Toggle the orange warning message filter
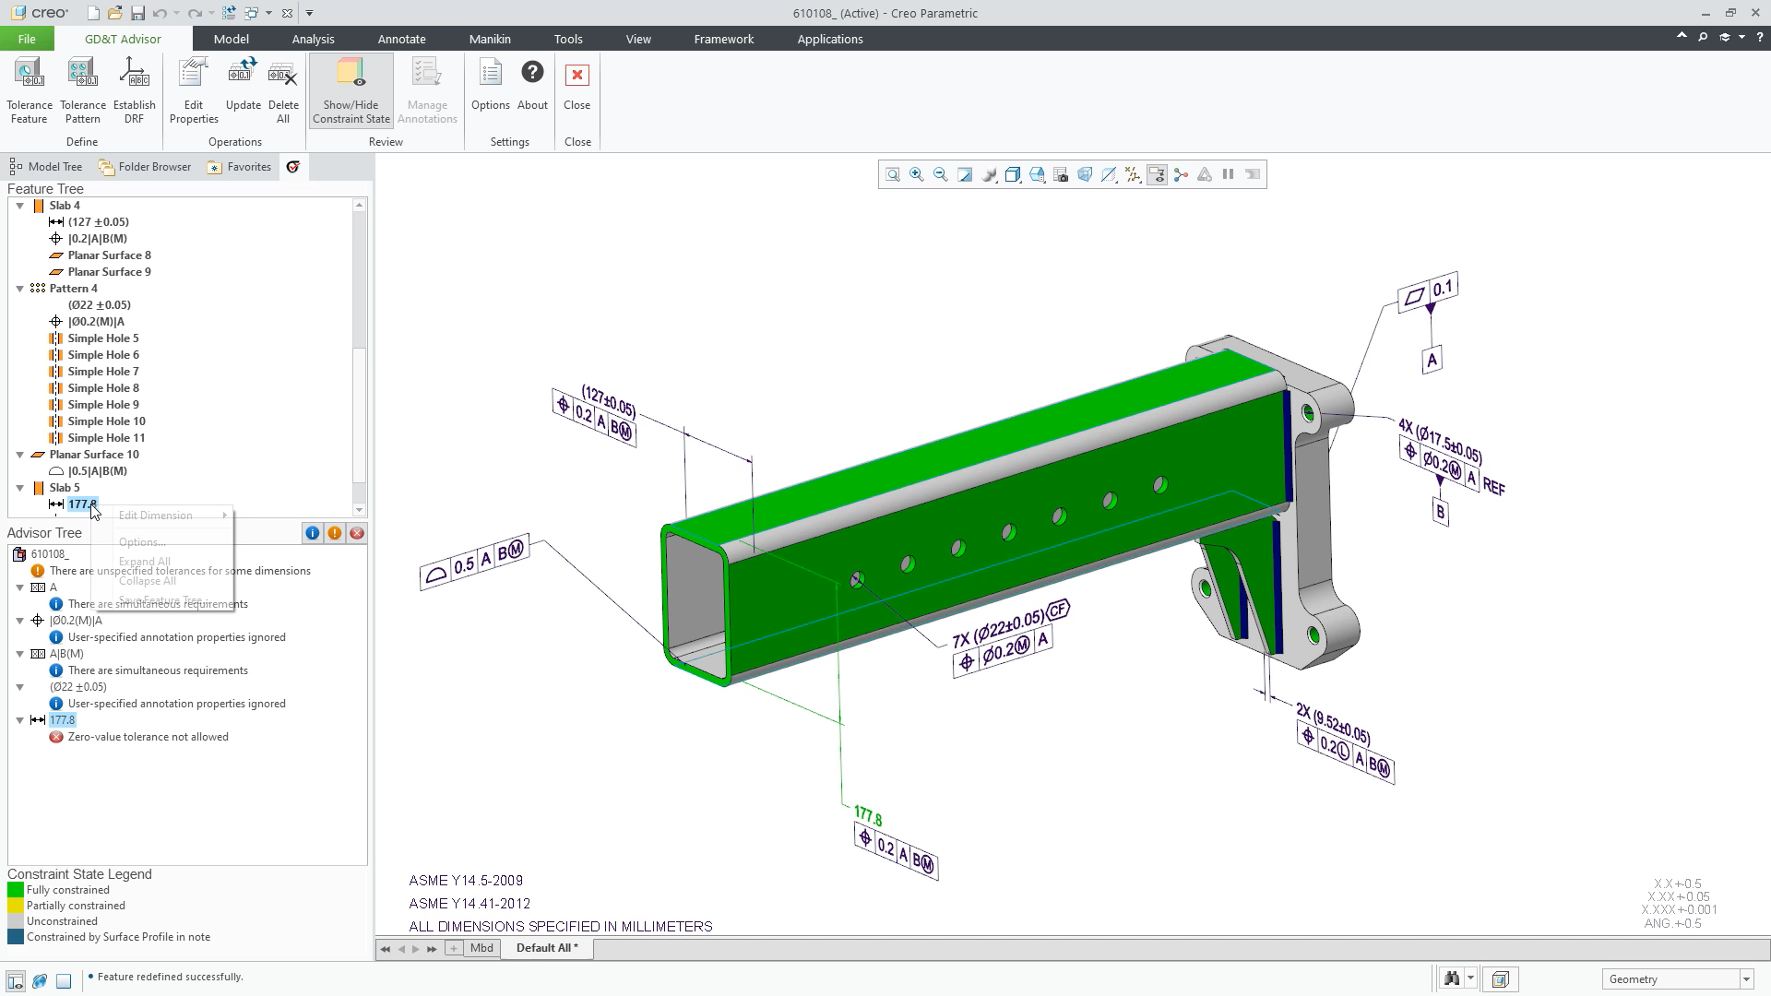Image resolution: width=1771 pixels, height=996 pixels. pyautogui.click(x=335, y=533)
